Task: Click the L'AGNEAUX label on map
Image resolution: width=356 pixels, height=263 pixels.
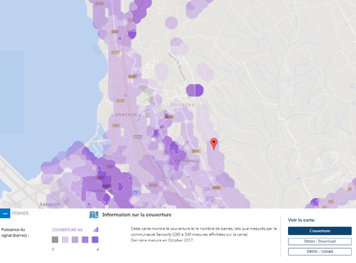Action: coord(124,114)
